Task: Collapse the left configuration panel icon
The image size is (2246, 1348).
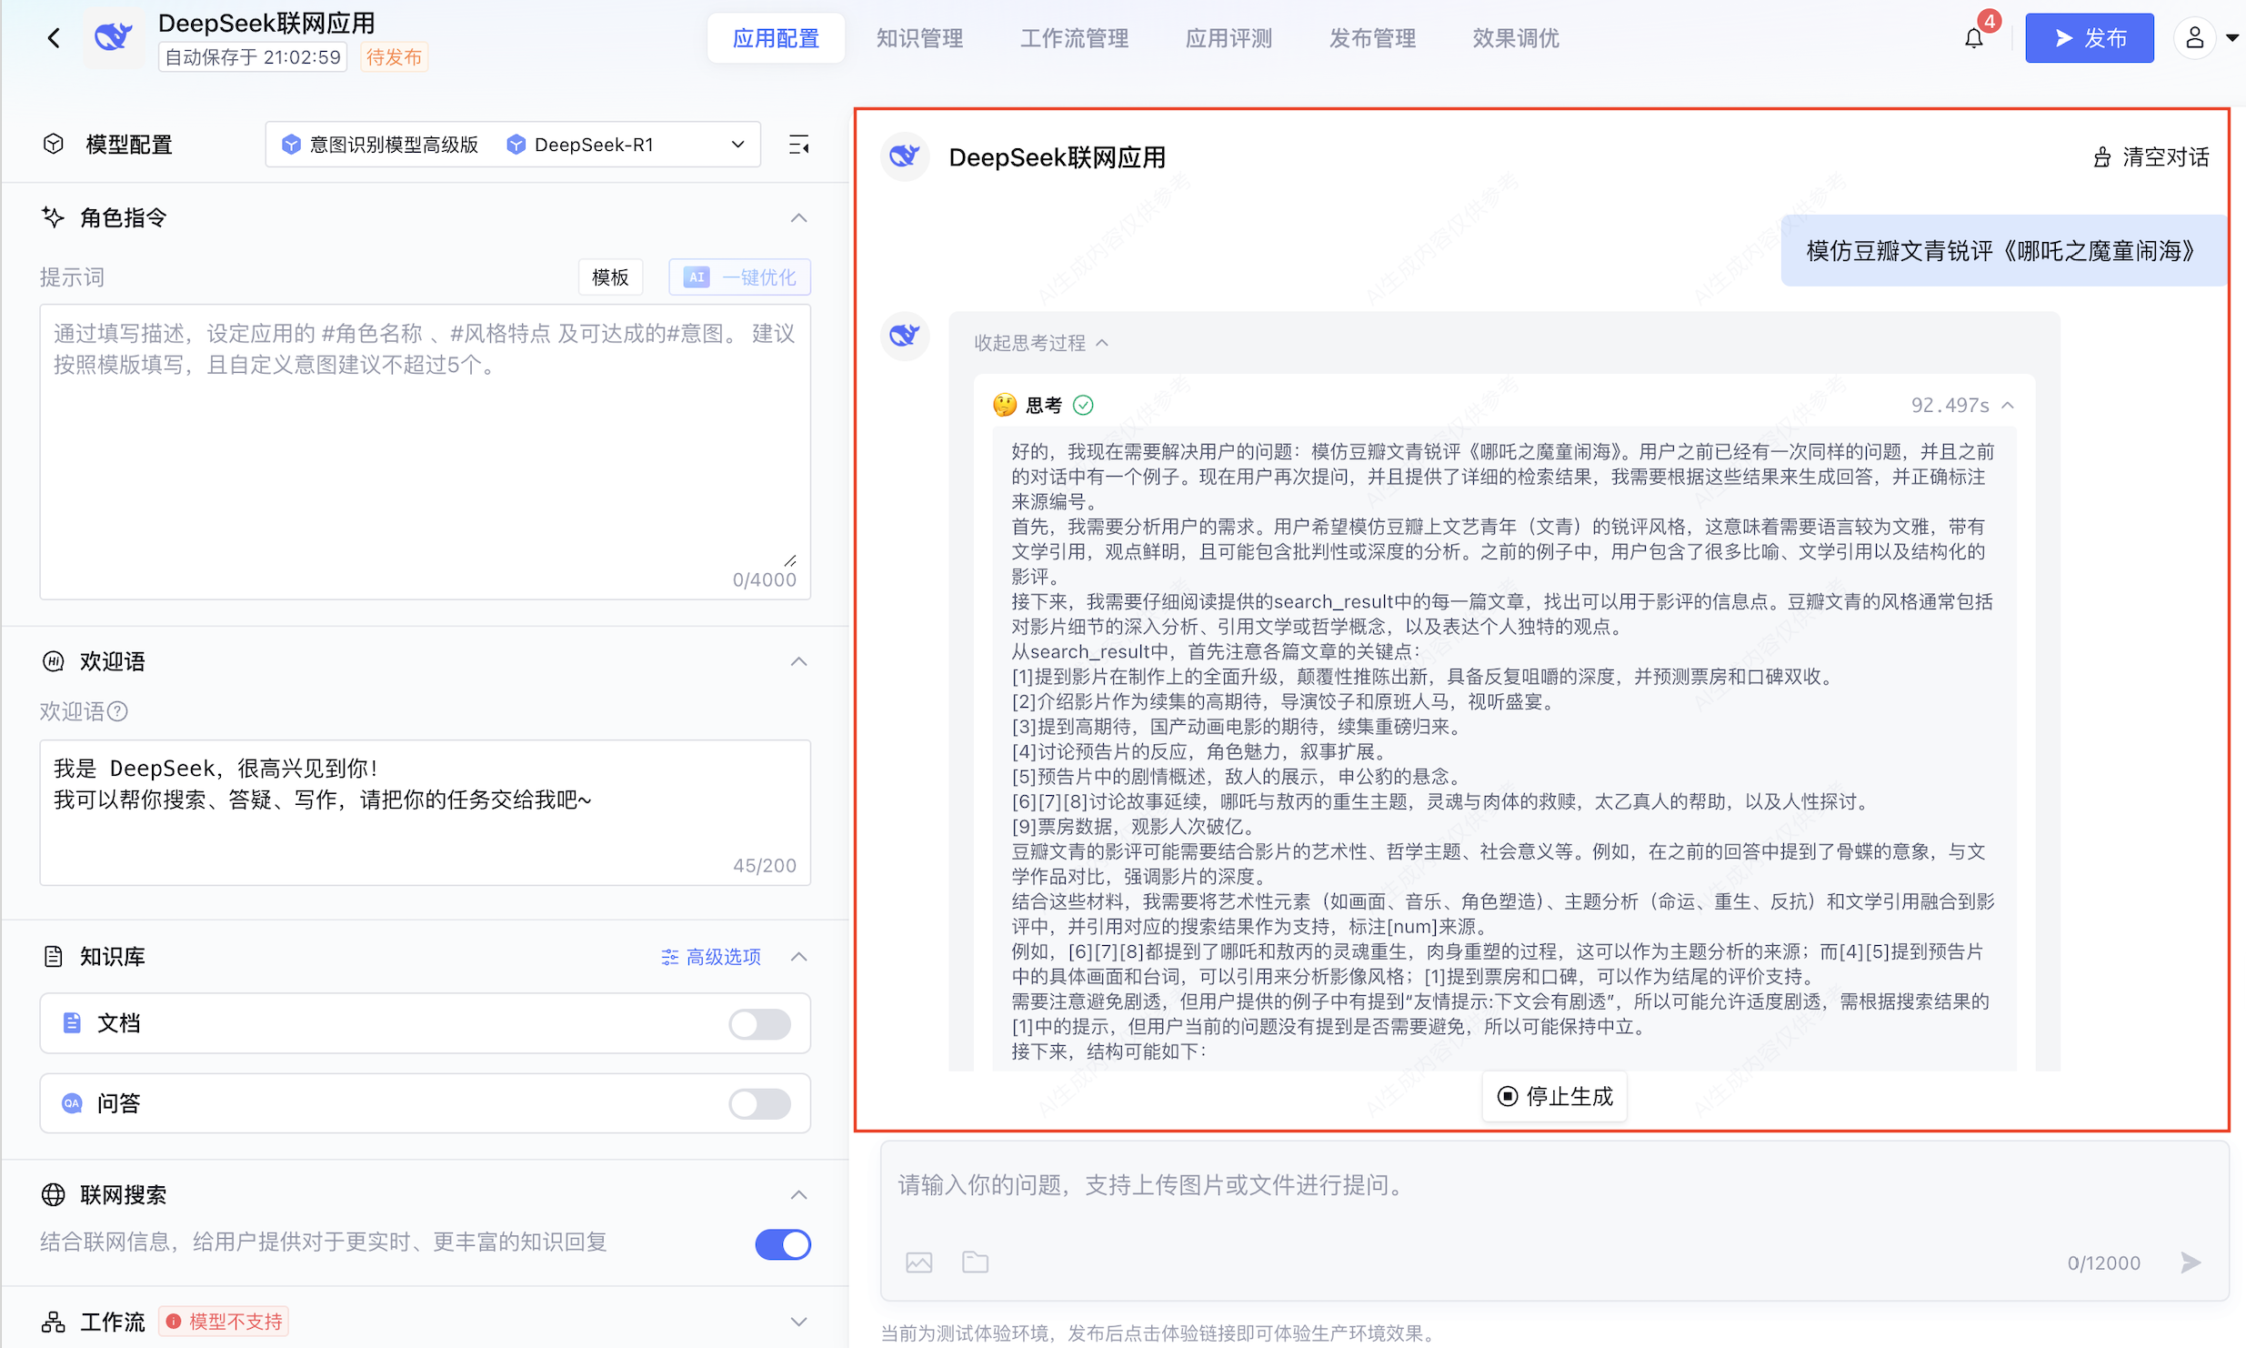Action: pos(798,145)
